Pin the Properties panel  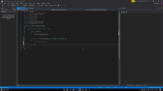160,8
